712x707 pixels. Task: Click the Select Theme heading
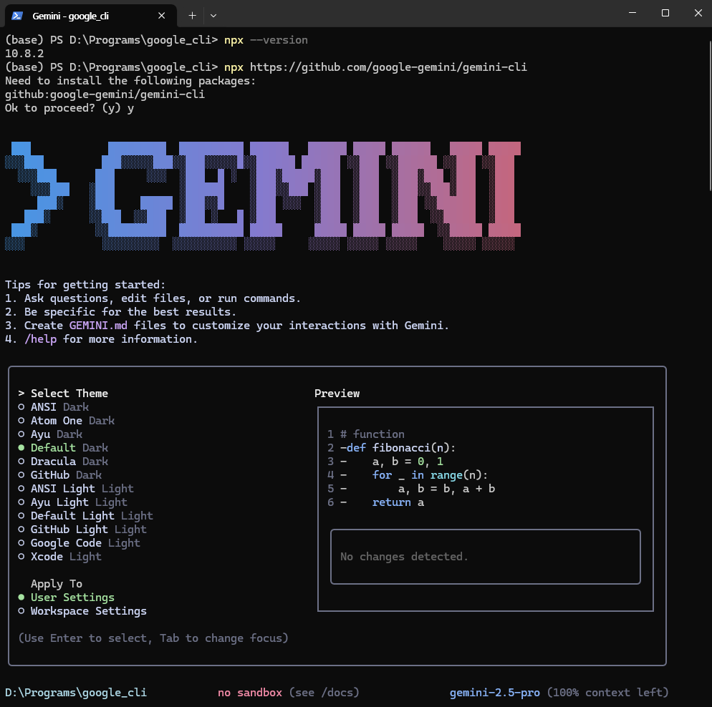click(69, 393)
